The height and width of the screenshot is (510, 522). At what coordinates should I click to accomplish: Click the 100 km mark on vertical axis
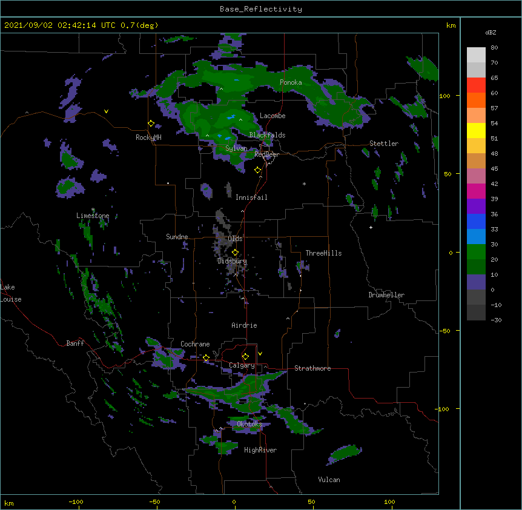click(x=444, y=96)
